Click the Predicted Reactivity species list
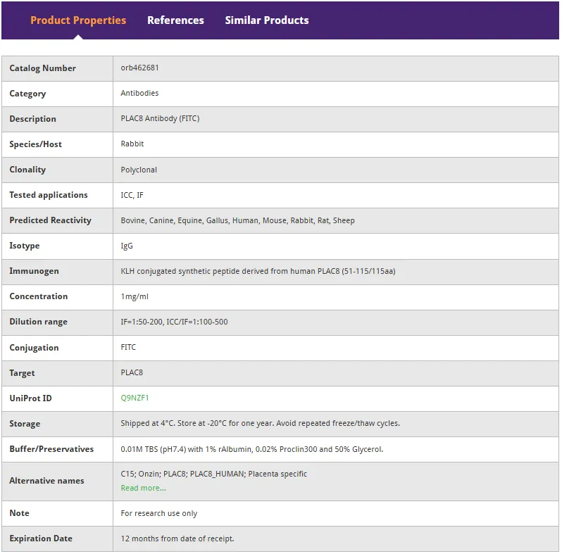 point(237,220)
